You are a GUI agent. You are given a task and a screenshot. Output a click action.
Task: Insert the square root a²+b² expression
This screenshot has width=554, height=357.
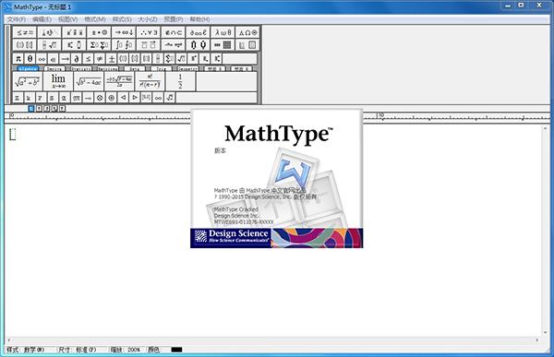coord(28,81)
